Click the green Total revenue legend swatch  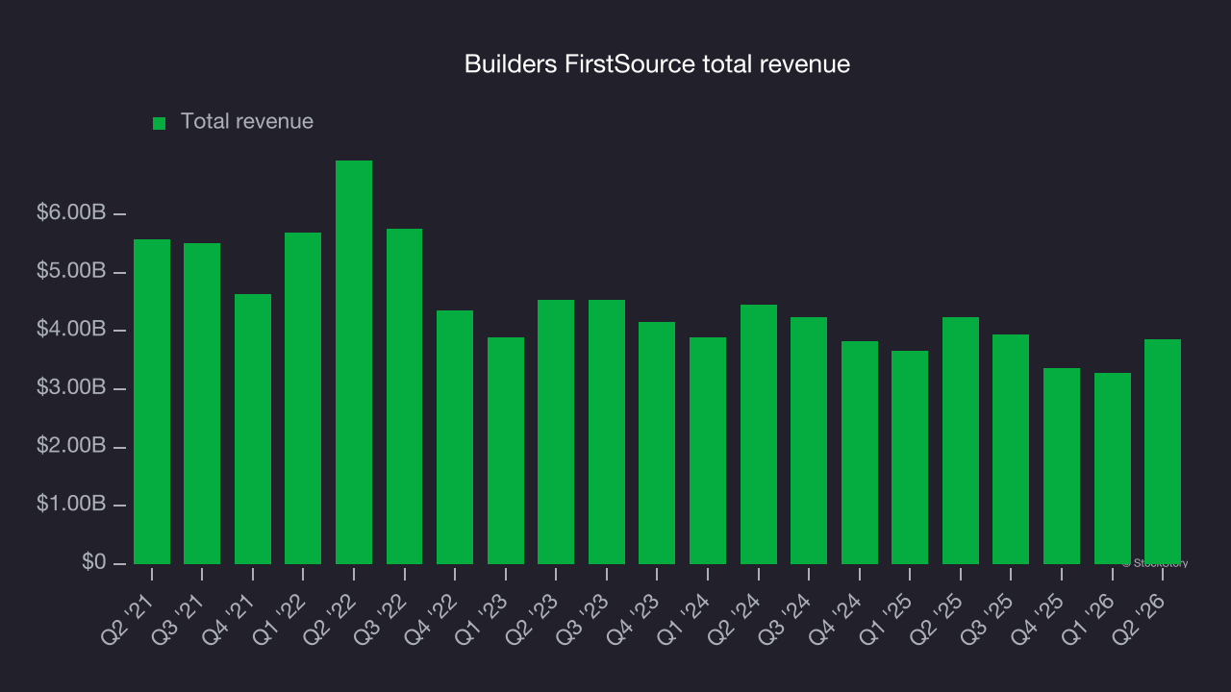[x=160, y=123]
